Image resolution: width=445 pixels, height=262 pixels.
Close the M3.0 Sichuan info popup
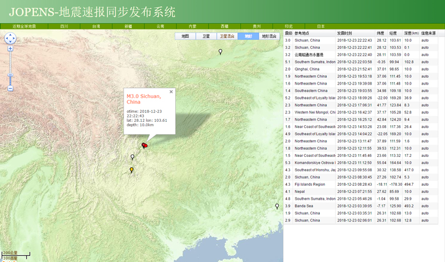coord(171,92)
